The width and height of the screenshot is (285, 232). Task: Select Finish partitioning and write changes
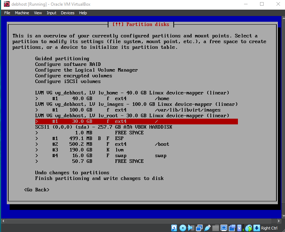click(99, 178)
